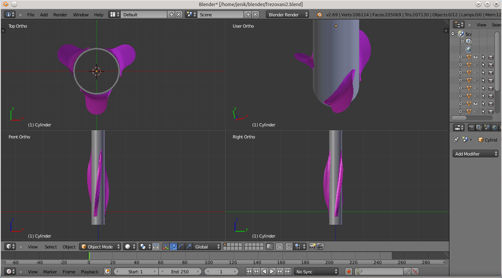Click the insert keyframe key icon
The height and width of the screenshot is (278, 502).
point(407,272)
